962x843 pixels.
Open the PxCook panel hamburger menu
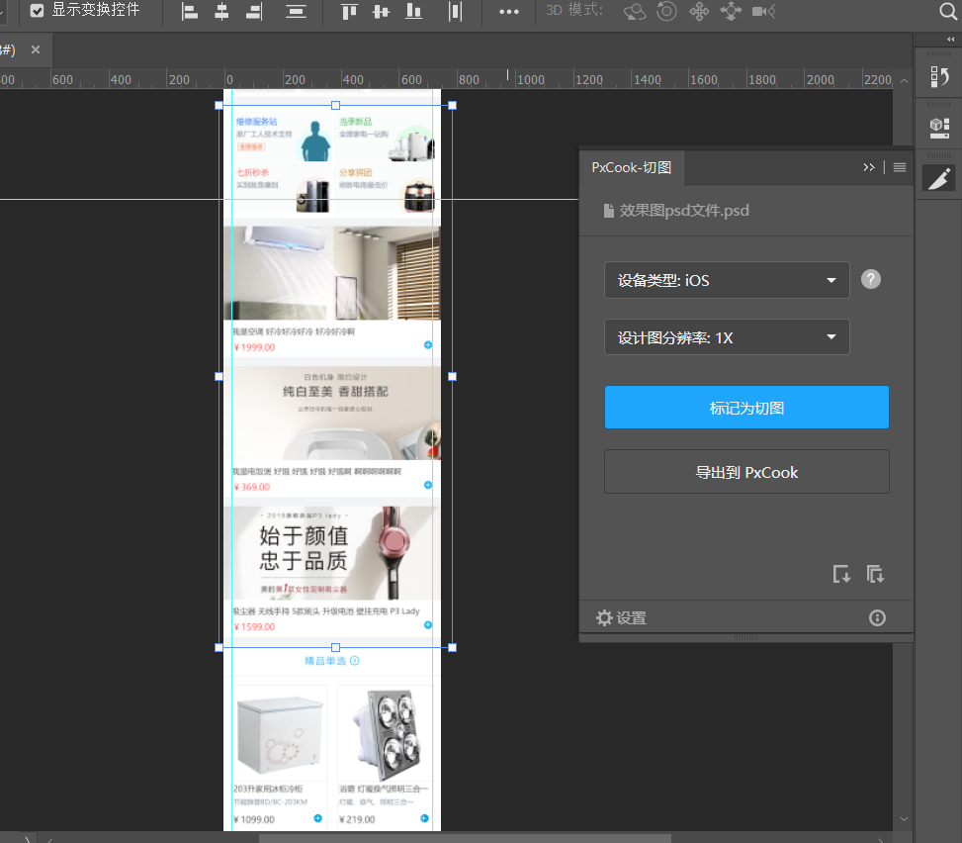pyautogui.click(x=900, y=167)
